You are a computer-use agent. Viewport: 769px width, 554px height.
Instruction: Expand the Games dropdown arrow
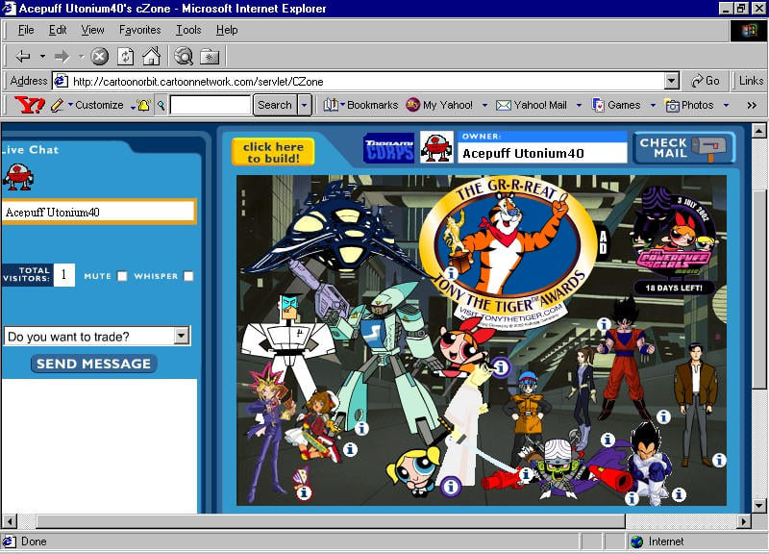click(x=653, y=105)
